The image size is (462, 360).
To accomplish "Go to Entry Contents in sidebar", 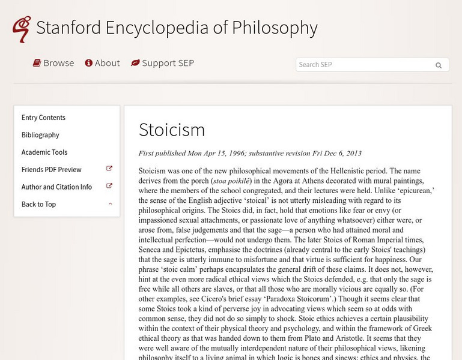I will point(43,118).
